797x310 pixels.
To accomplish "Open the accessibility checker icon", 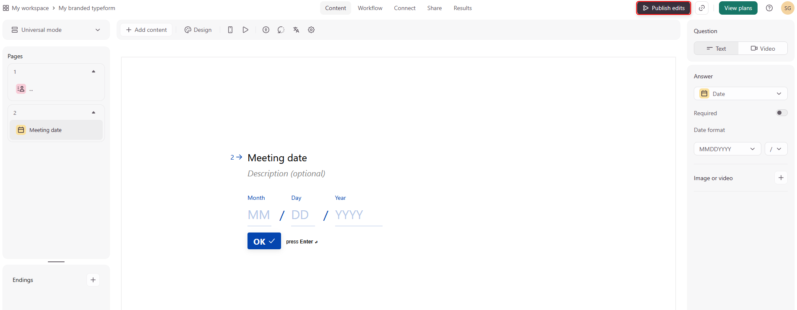I will click(x=266, y=30).
